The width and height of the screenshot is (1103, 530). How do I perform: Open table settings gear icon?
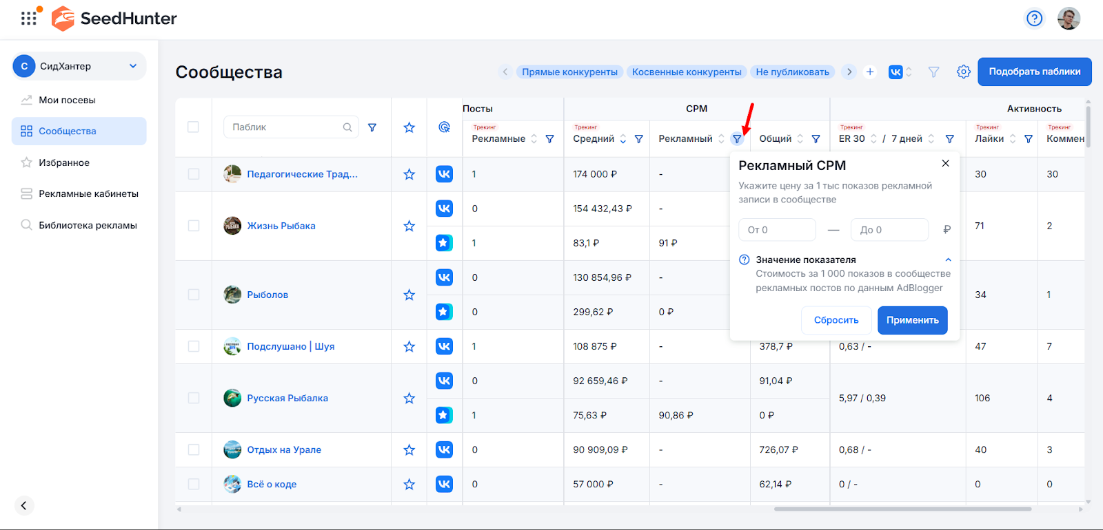click(963, 72)
